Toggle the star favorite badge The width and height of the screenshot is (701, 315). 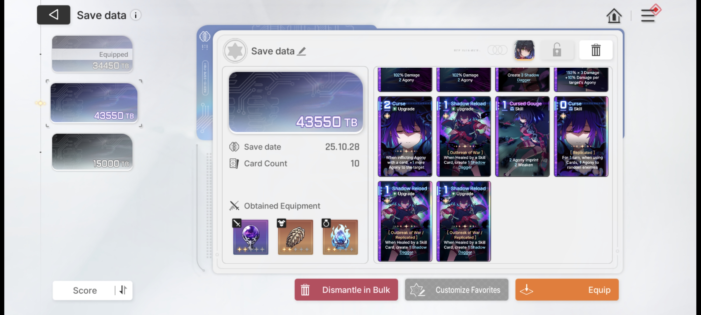click(235, 51)
